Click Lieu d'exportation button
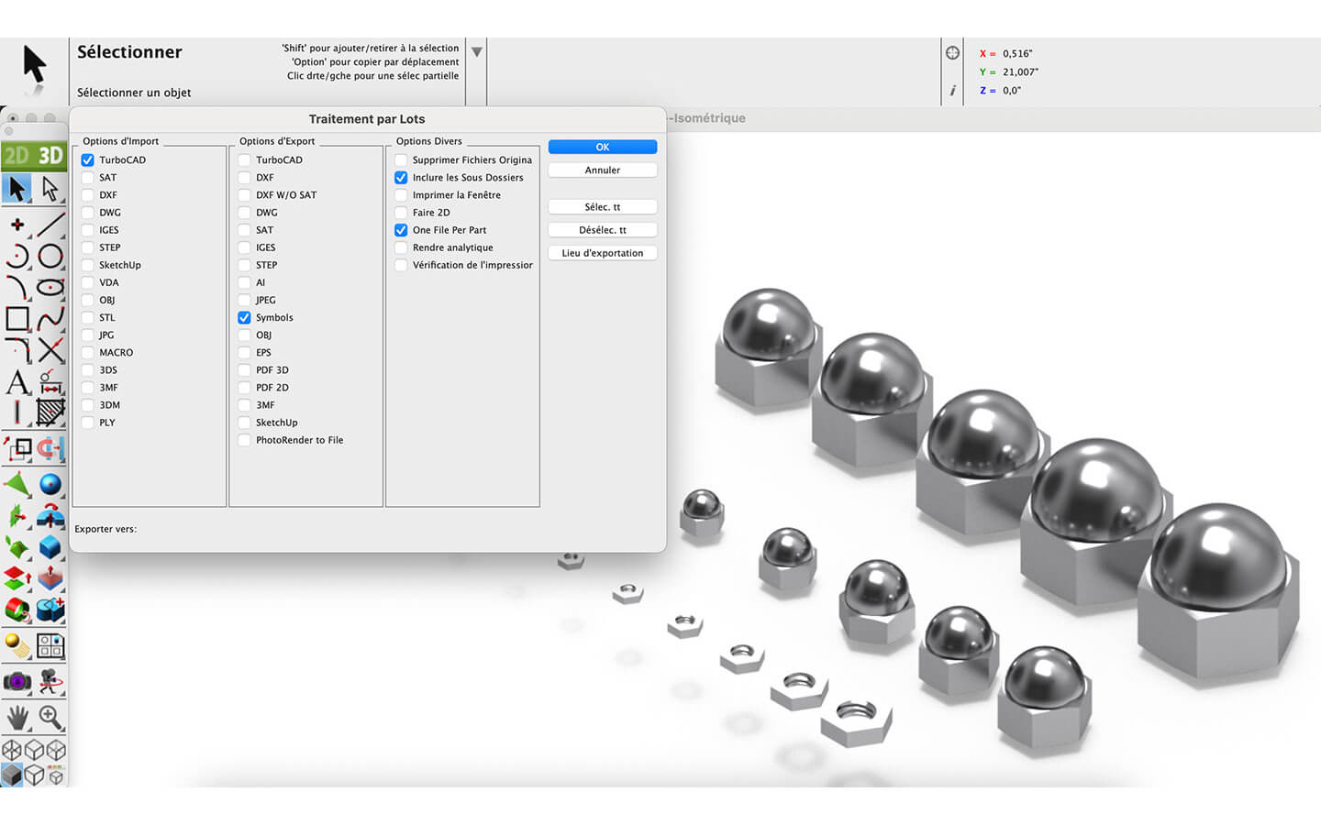 pyautogui.click(x=602, y=253)
